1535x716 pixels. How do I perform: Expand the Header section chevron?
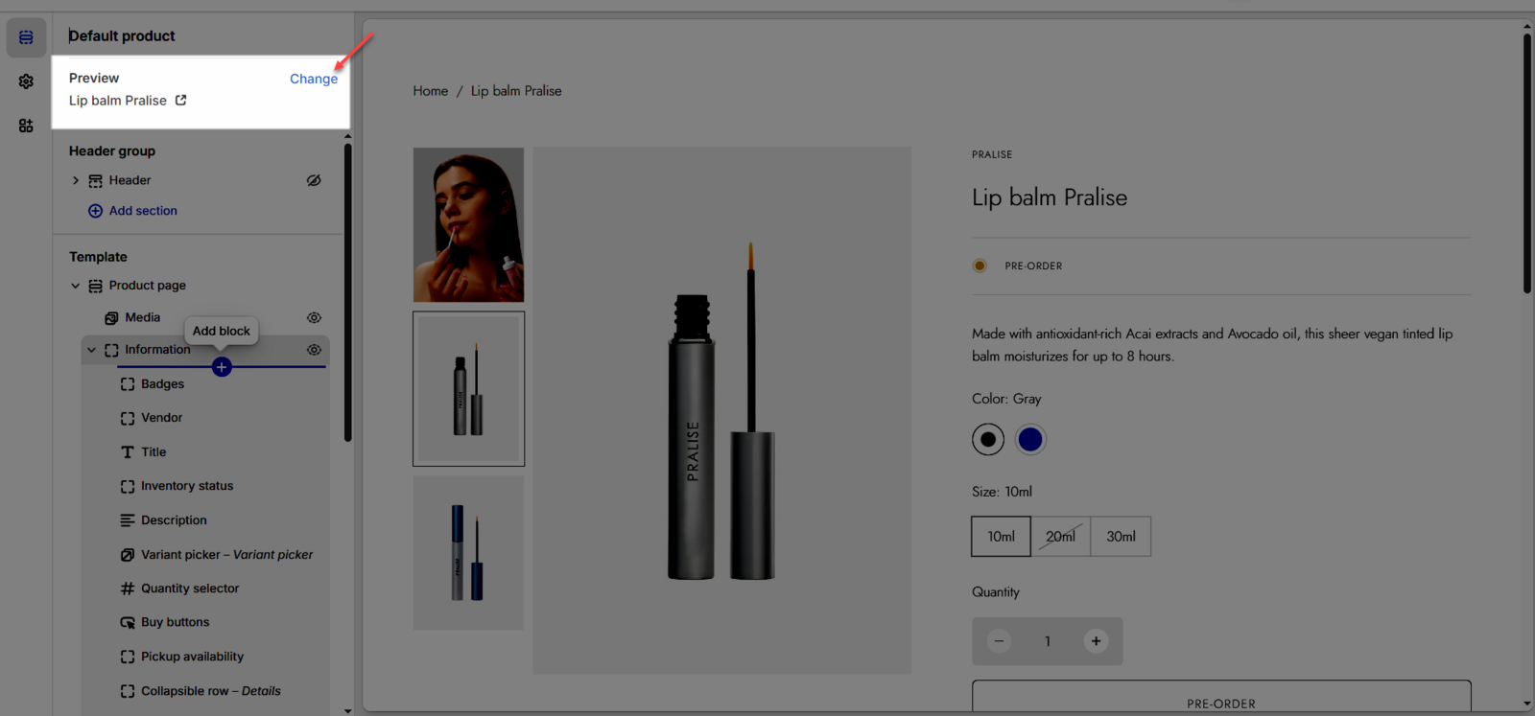(x=76, y=180)
